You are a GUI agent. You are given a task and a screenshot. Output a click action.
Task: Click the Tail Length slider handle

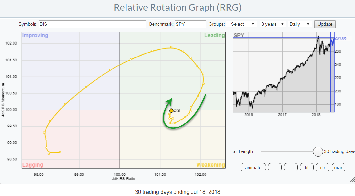click(318, 151)
